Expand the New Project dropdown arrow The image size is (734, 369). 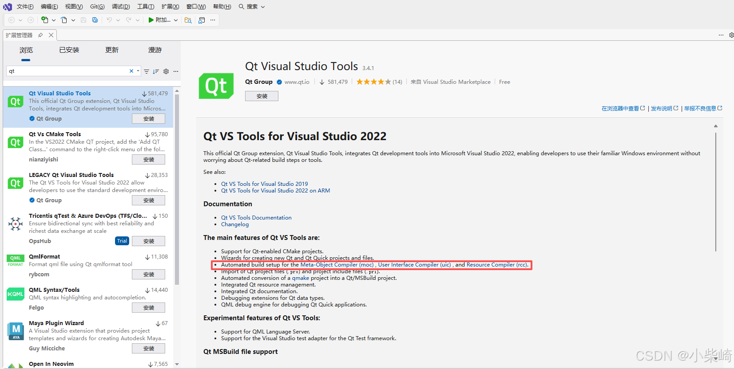point(54,20)
